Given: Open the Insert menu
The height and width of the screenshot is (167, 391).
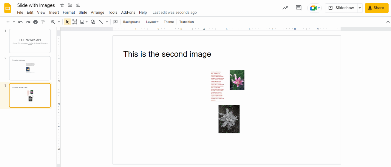Looking at the screenshot, I should [x=54, y=12].
